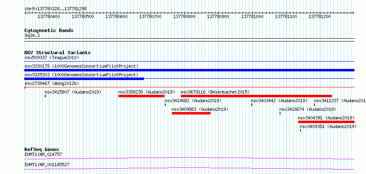Click ruler position 137781000

(x=252, y=16)
